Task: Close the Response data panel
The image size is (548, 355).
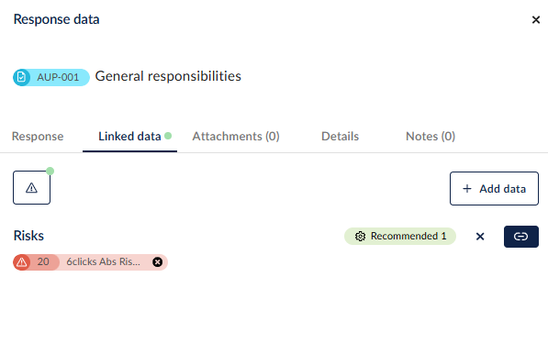Action: point(536,20)
